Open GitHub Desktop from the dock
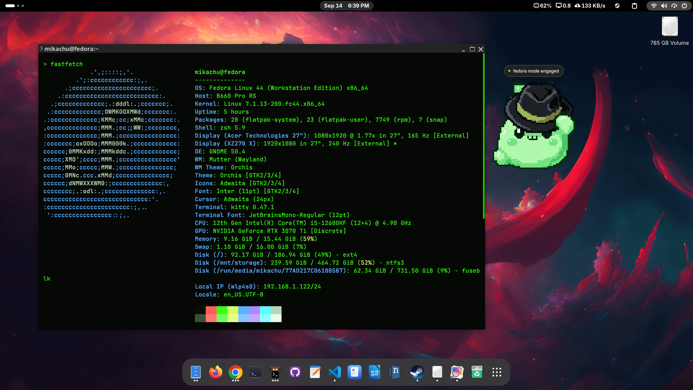Viewport: 693px width, 390px height. point(295,372)
